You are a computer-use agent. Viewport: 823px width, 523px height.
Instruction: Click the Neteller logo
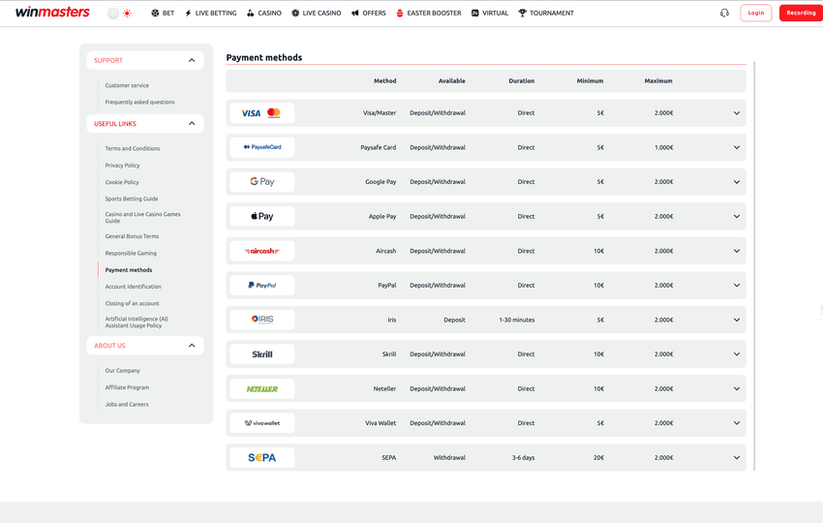pos(262,389)
